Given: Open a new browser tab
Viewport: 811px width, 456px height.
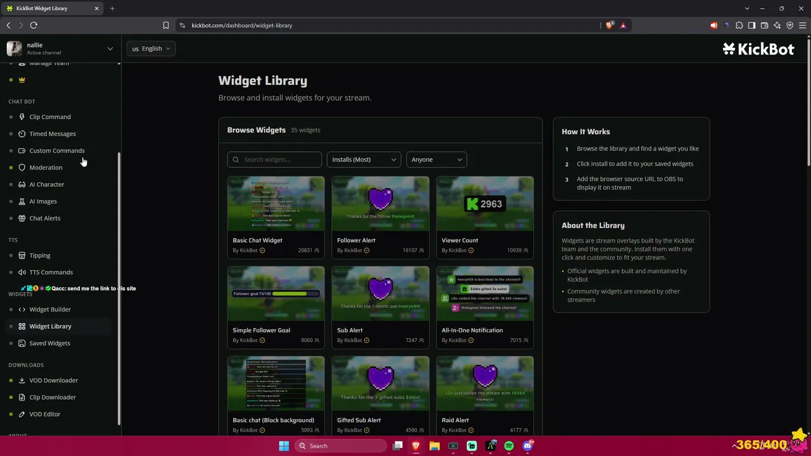Looking at the screenshot, I should point(112,8).
